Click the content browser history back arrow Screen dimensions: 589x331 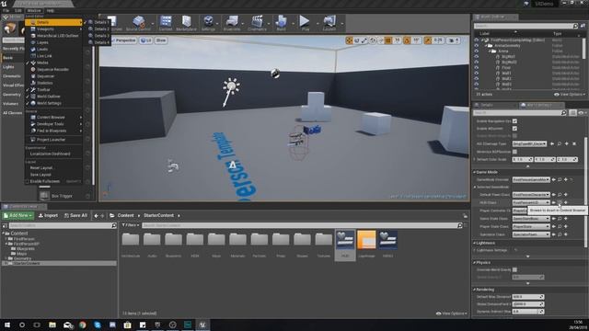pos(96,215)
